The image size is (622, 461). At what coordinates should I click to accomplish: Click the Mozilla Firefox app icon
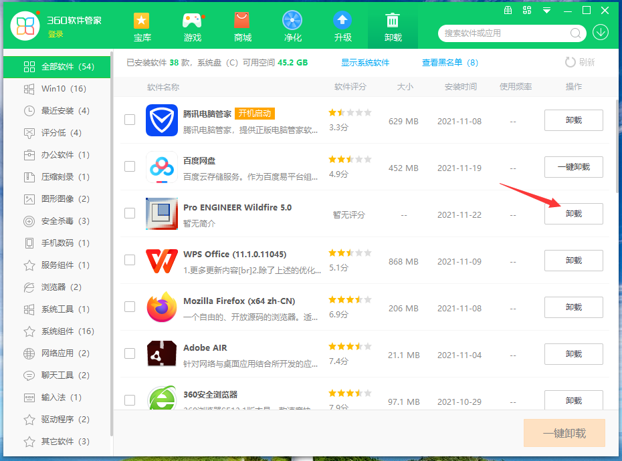(x=161, y=307)
